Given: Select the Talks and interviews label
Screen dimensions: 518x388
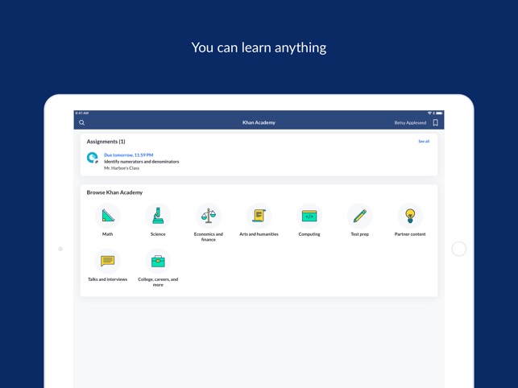Looking at the screenshot, I should (x=108, y=279).
